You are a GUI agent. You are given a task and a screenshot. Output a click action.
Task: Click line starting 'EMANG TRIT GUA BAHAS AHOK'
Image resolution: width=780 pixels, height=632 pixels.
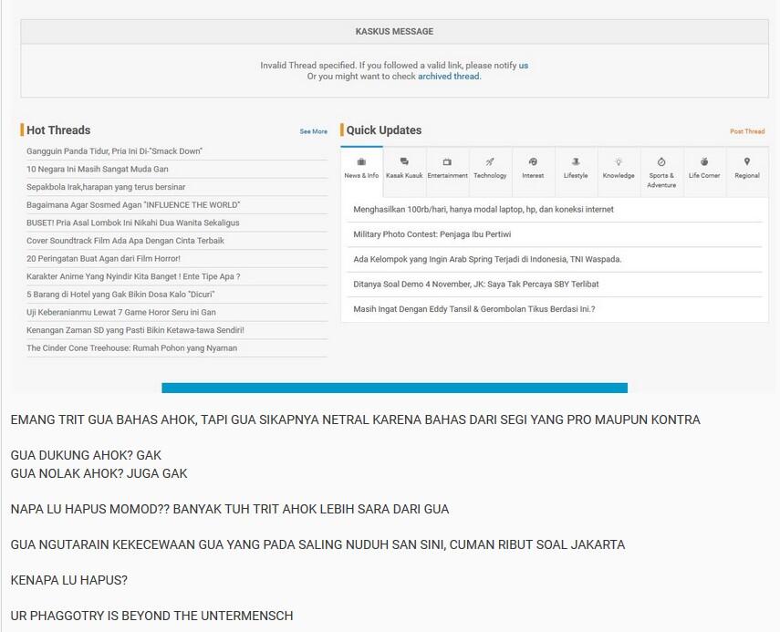coord(355,420)
